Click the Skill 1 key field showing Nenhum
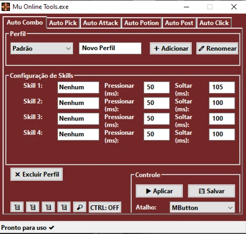The width and height of the screenshot is (246, 234). pyautogui.click(x=78, y=87)
